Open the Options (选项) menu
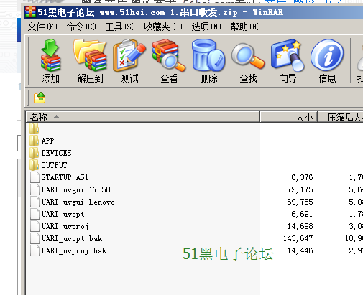 point(206,27)
